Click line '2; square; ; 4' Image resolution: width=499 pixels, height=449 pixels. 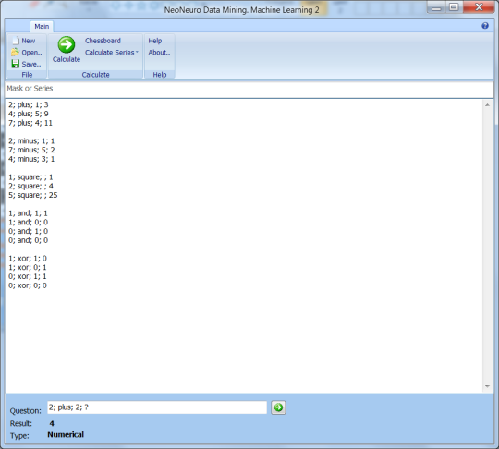[30, 186]
